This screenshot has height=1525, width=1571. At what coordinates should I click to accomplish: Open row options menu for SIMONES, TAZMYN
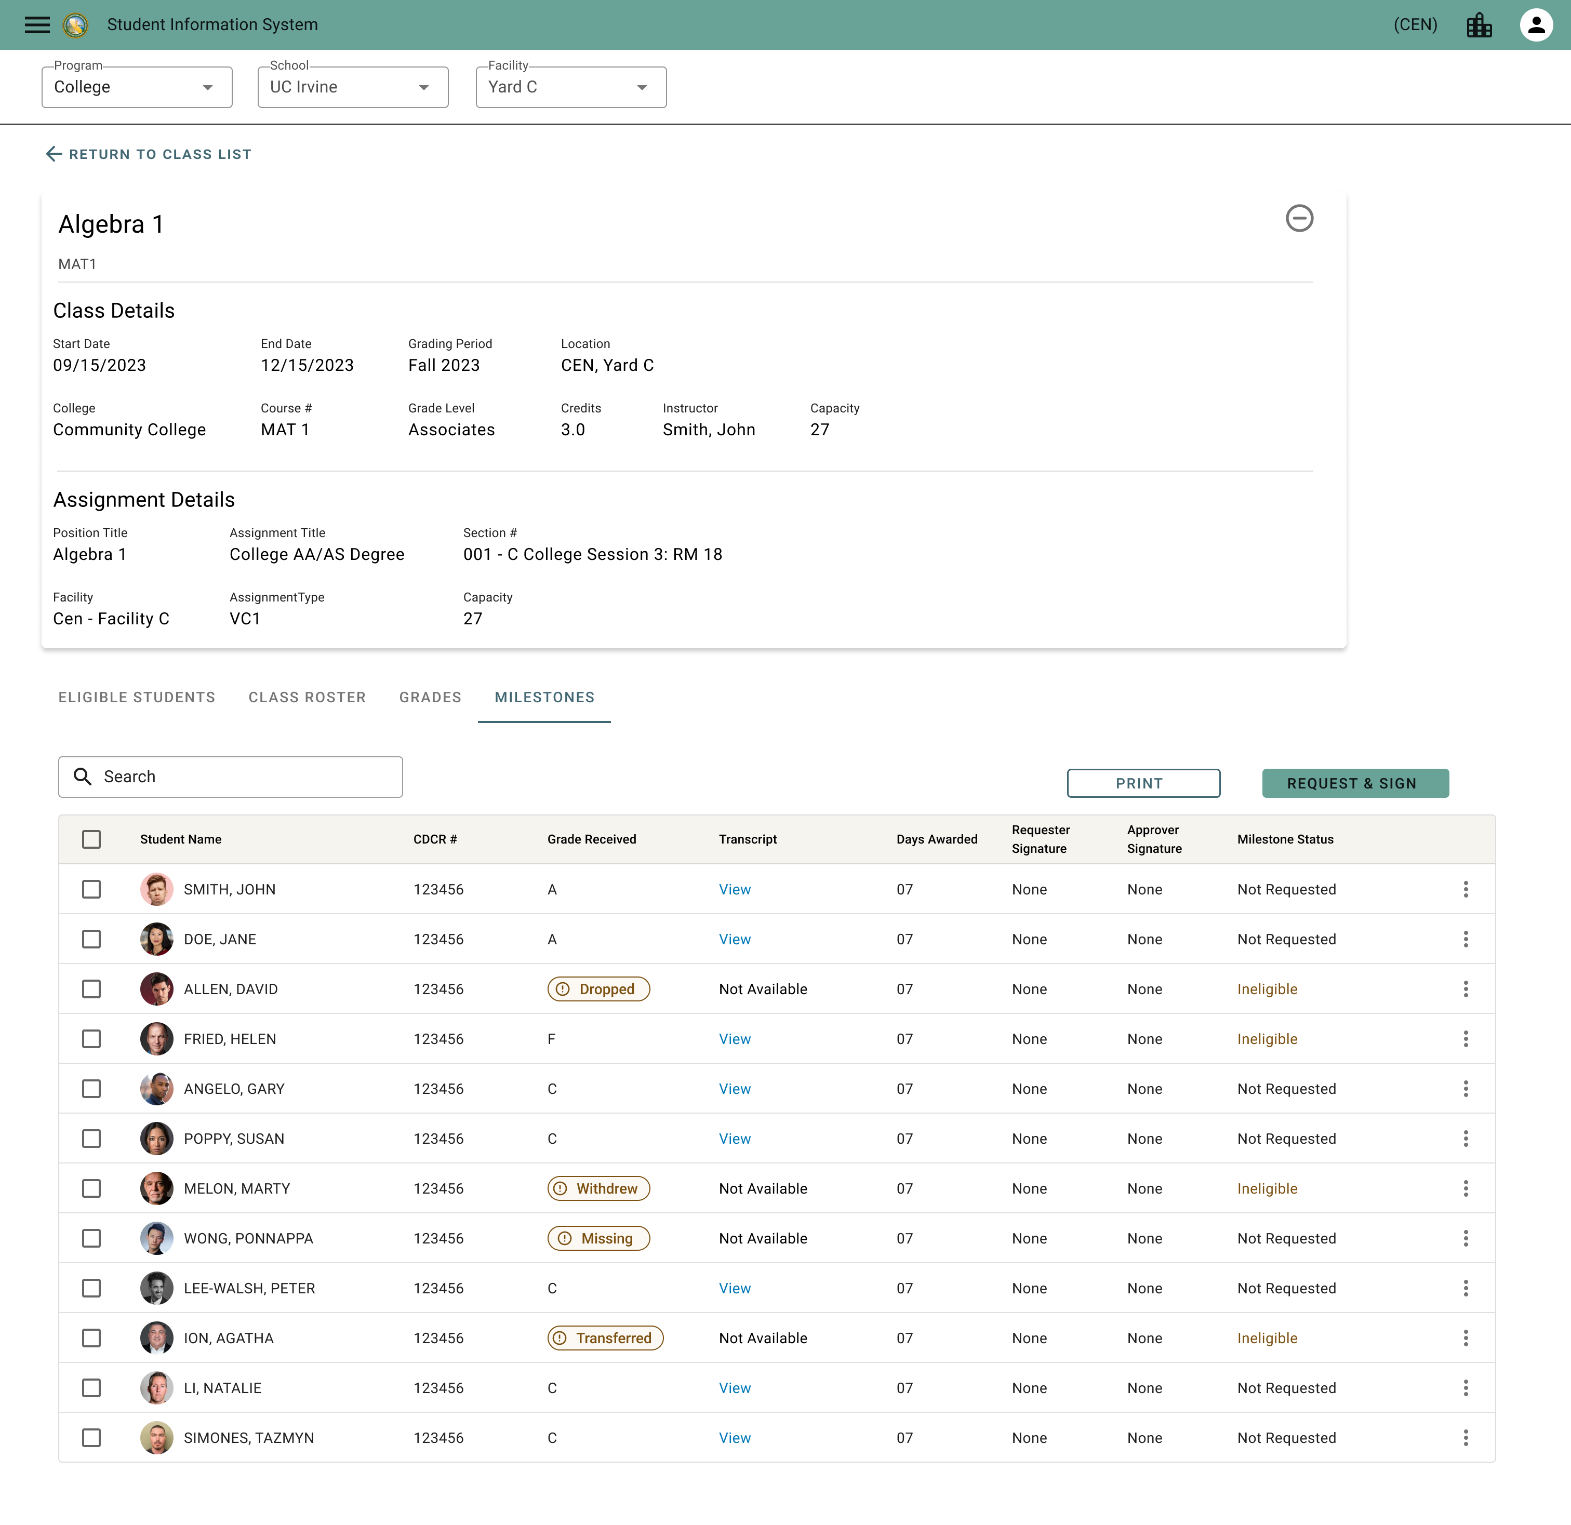pyautogui.click(x=1465, y=1437)
